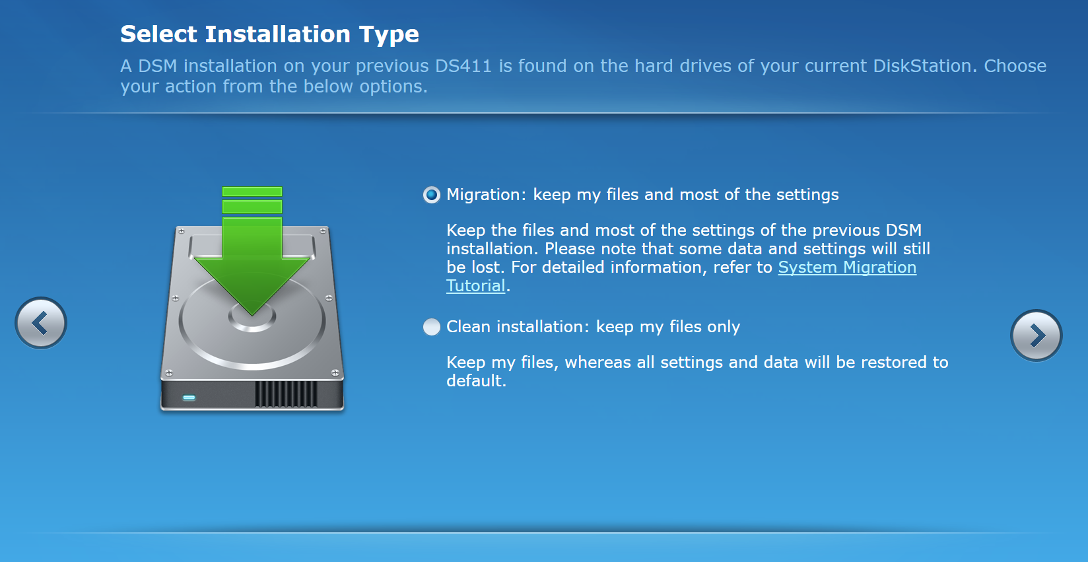Open the System Migration Tutorial link
The image size is (1088, 562).
[x=847, y=267]
